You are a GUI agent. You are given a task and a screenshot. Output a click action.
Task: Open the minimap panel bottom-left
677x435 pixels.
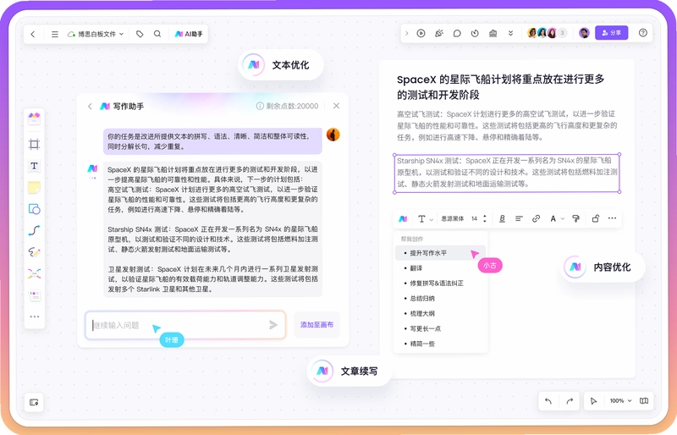34,402
